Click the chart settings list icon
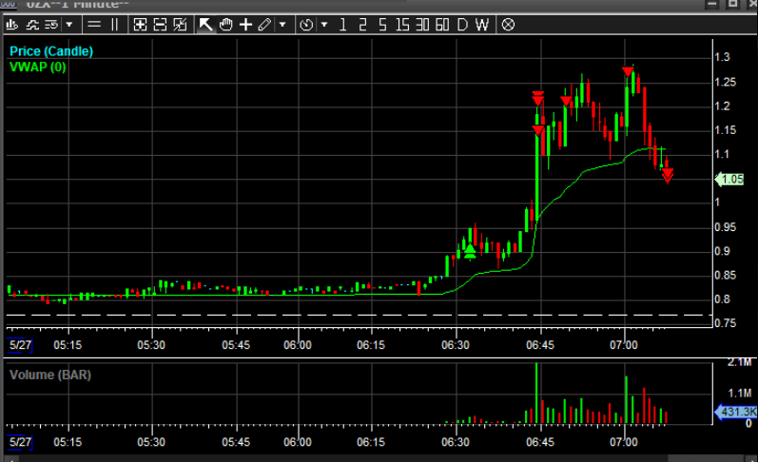The width and height of the screenshot is (758, 462). point(51,24)
